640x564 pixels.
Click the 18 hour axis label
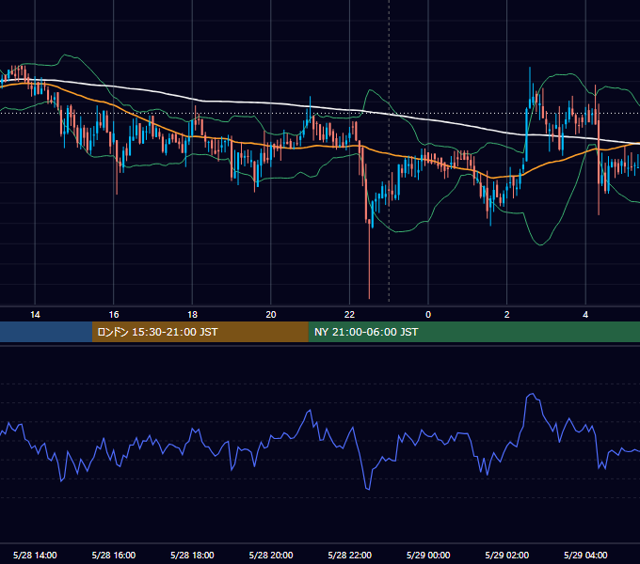tap(192, 315)
